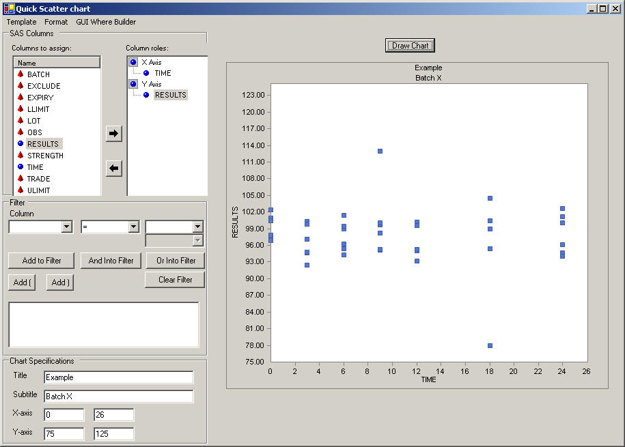Select the OBS column name
This screenshot has width=625, height=447.
coord(35,132)
